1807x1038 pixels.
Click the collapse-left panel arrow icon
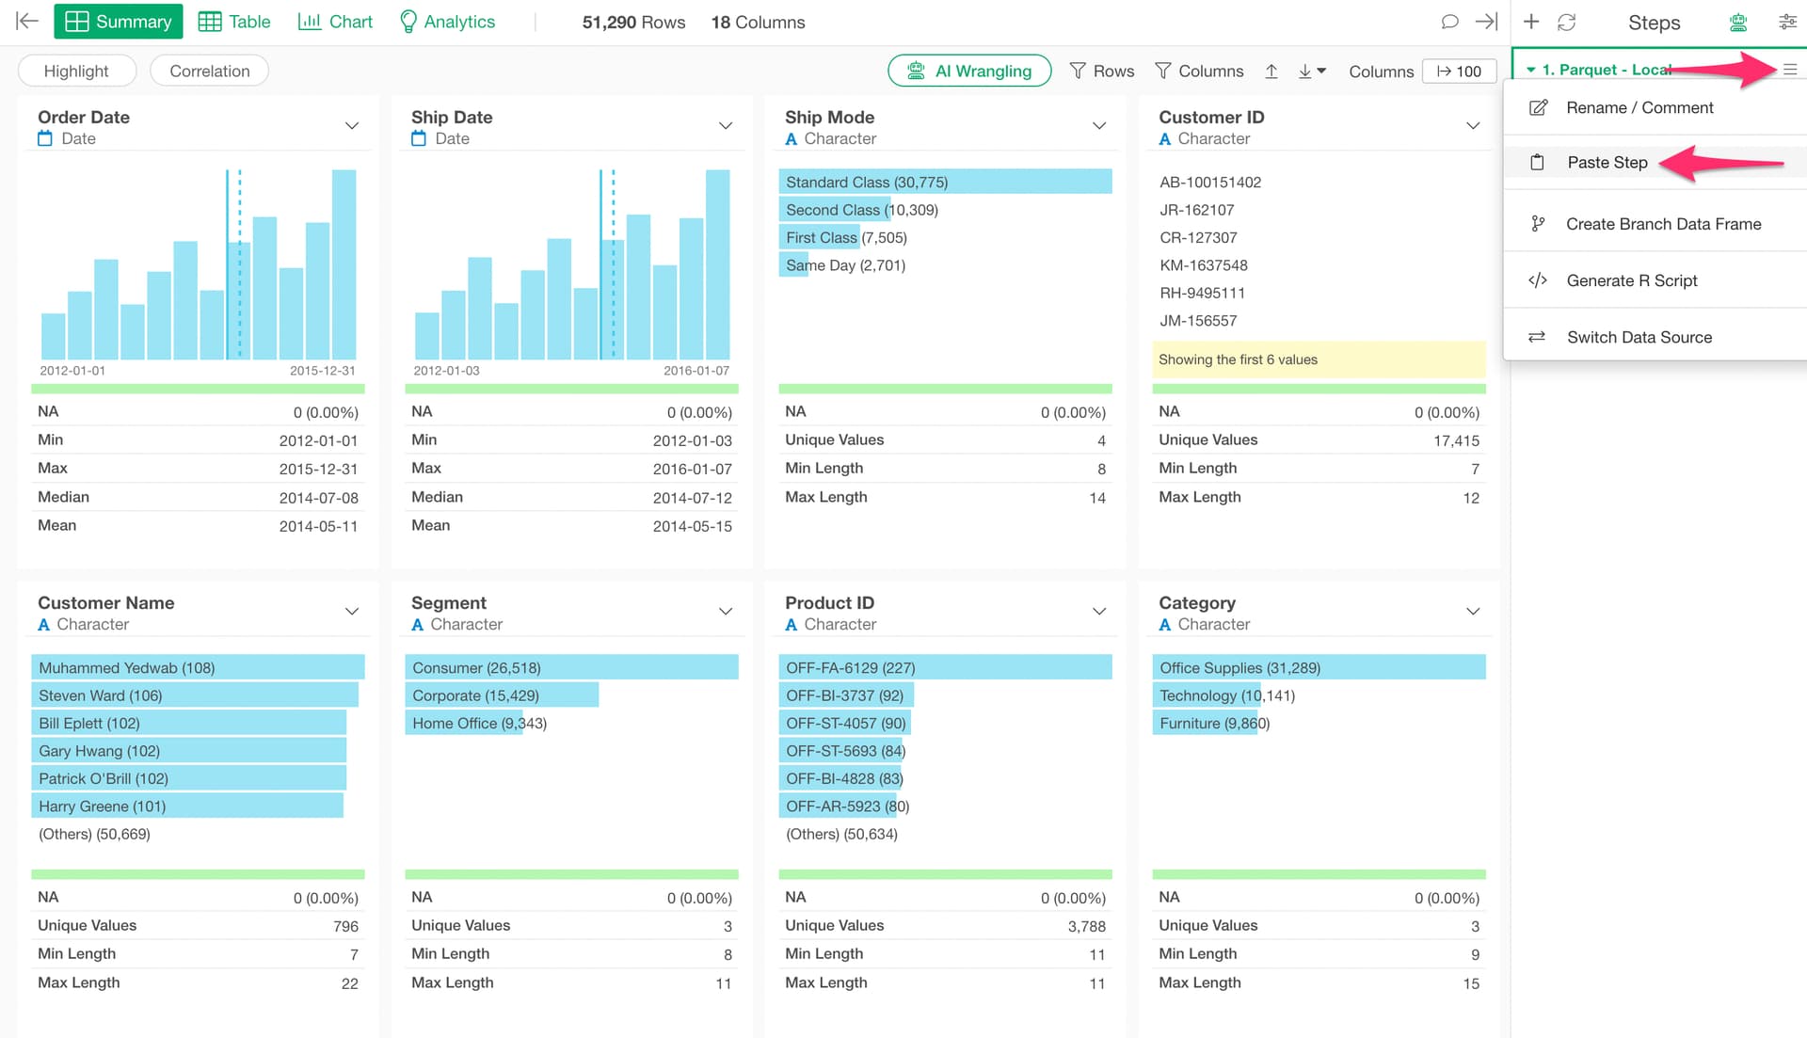(x=27, y=22)
